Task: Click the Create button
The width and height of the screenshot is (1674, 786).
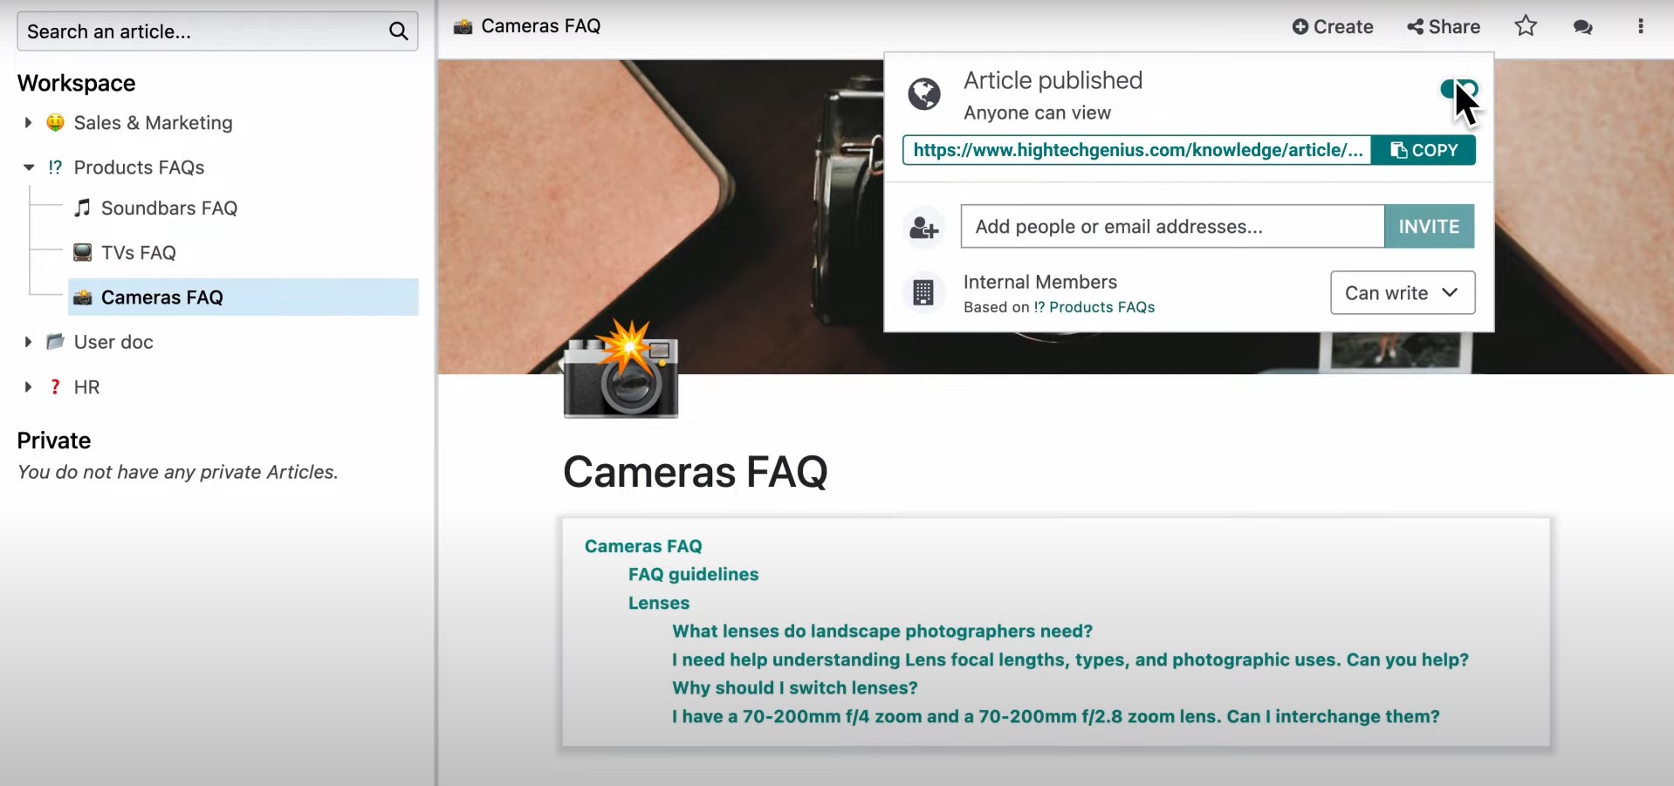Action: tap(1333, 27)
